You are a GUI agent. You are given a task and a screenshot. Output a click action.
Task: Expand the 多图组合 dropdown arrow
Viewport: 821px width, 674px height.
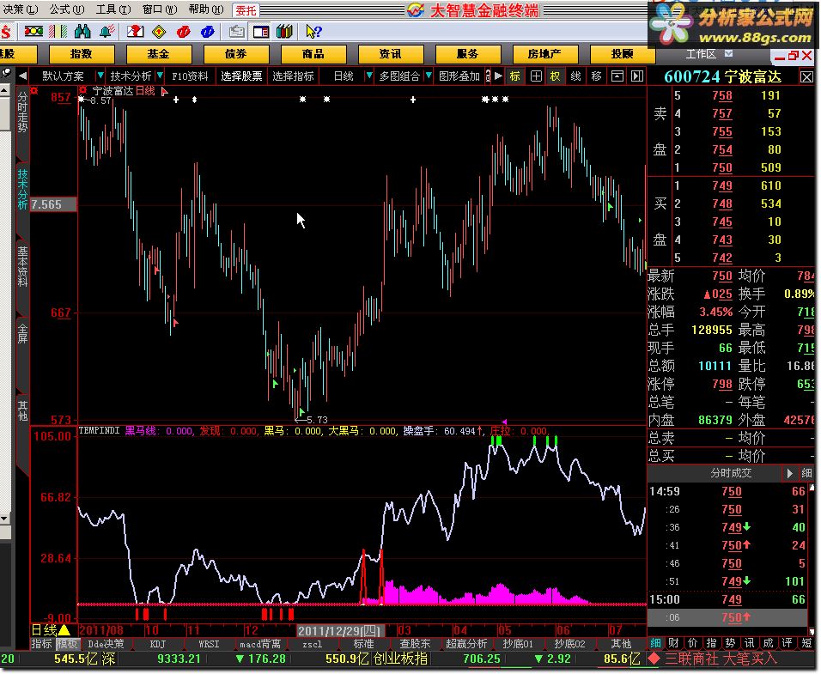pyautogui.click(x=429, y=76)
